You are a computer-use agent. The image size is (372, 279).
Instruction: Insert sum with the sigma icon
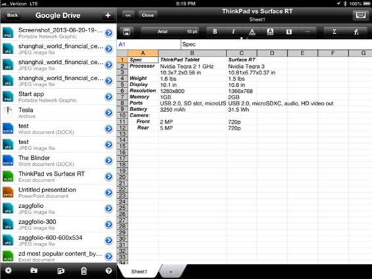tap(334, 32)
